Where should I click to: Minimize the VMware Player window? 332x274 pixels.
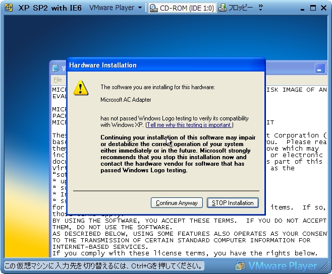point(302,8)
